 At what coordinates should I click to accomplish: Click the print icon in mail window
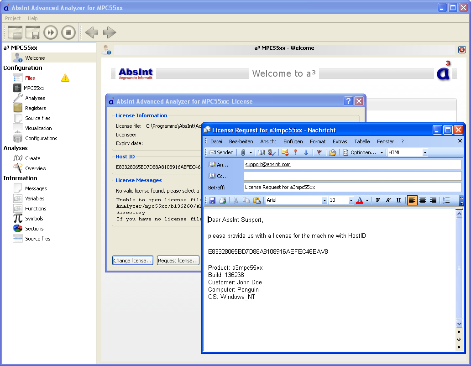click(x=223, y=200)
